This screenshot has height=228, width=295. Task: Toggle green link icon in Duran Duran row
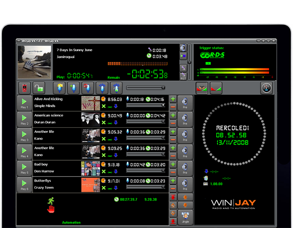click(x=110, y=123)
